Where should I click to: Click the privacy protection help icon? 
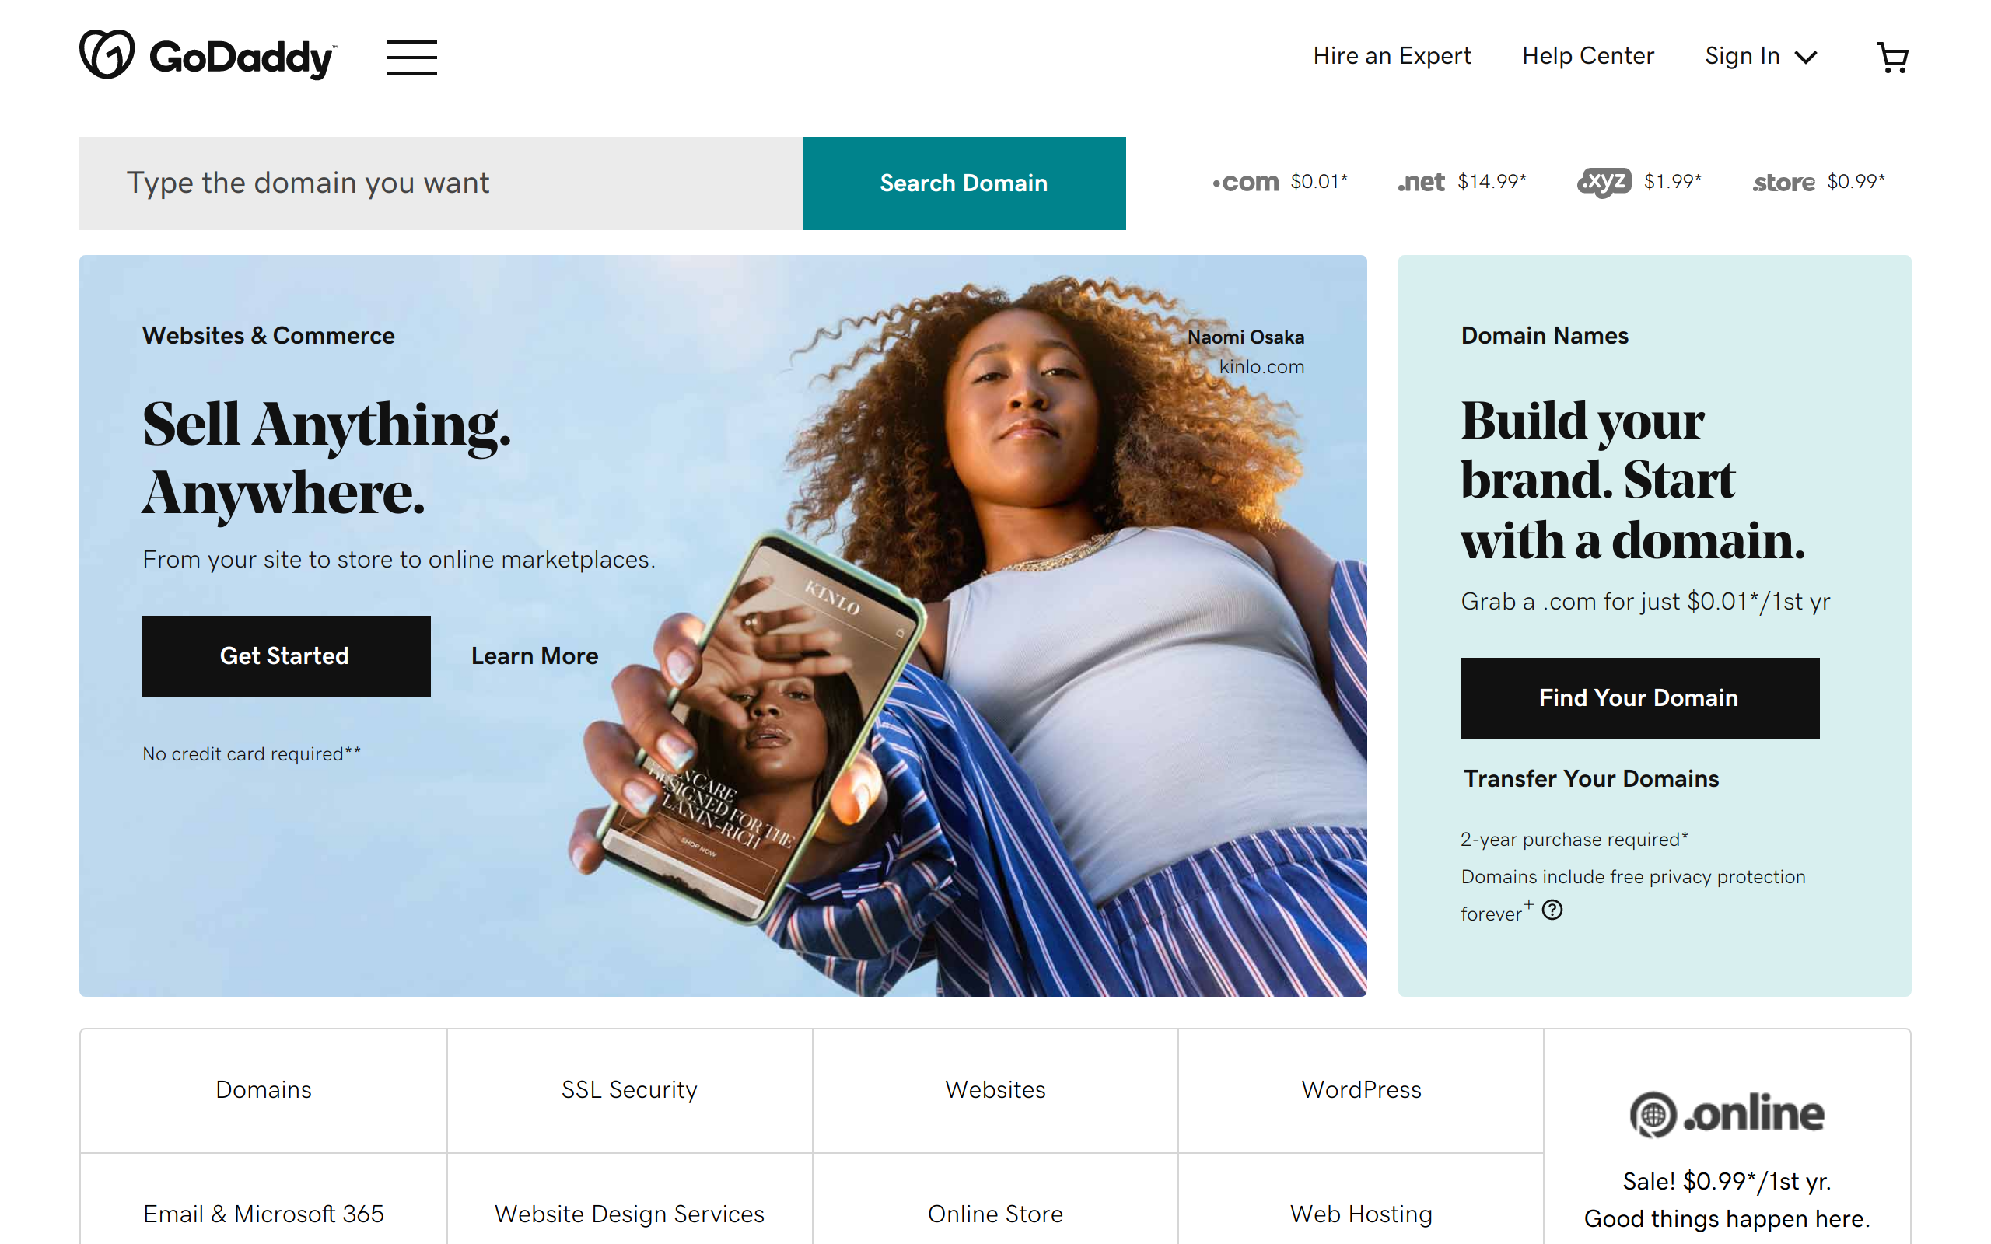pyautogui.click(x=1552, y=910)
